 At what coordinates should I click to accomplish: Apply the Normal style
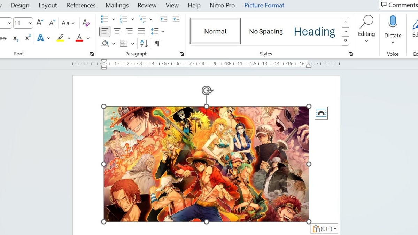[x=215, y=31]
